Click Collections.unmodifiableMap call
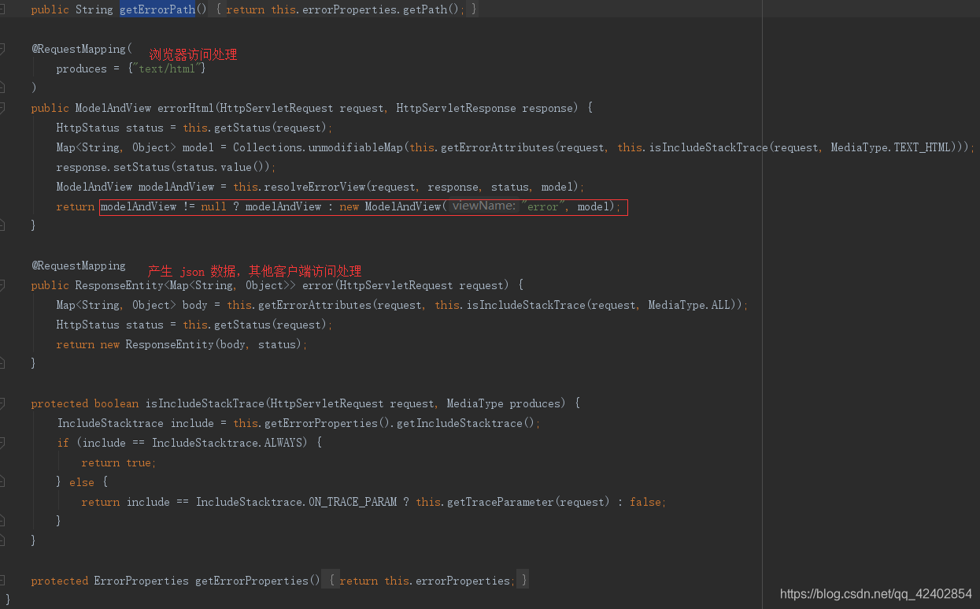 (318, 147)
